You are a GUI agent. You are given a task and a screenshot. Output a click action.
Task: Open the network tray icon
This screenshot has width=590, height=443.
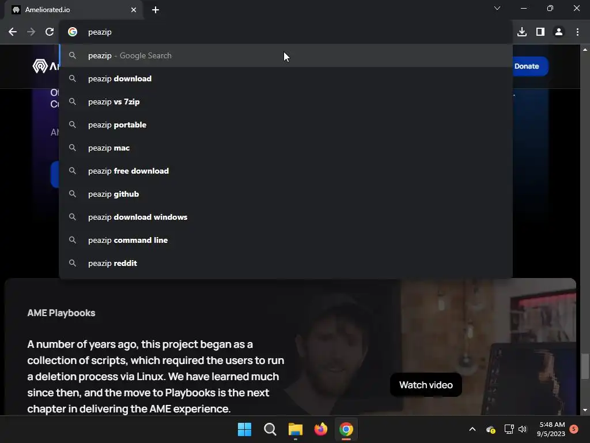point(509,429)
